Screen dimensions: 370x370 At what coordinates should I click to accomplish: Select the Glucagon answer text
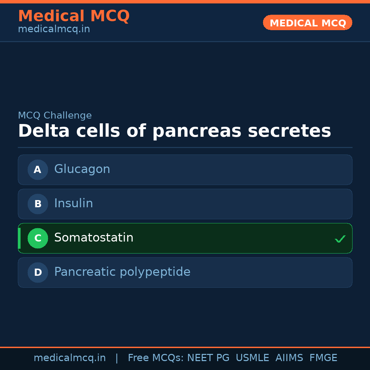(82, 169)
